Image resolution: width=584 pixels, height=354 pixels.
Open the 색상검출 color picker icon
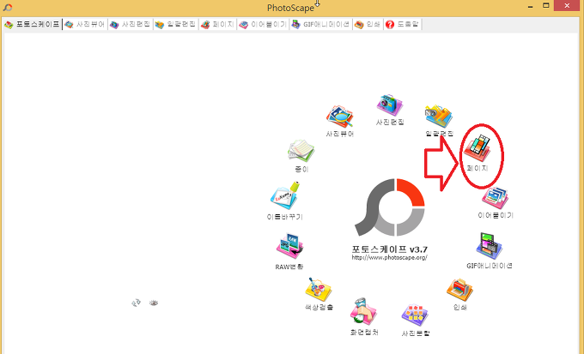pyautogui.click(x=318, y=290)
